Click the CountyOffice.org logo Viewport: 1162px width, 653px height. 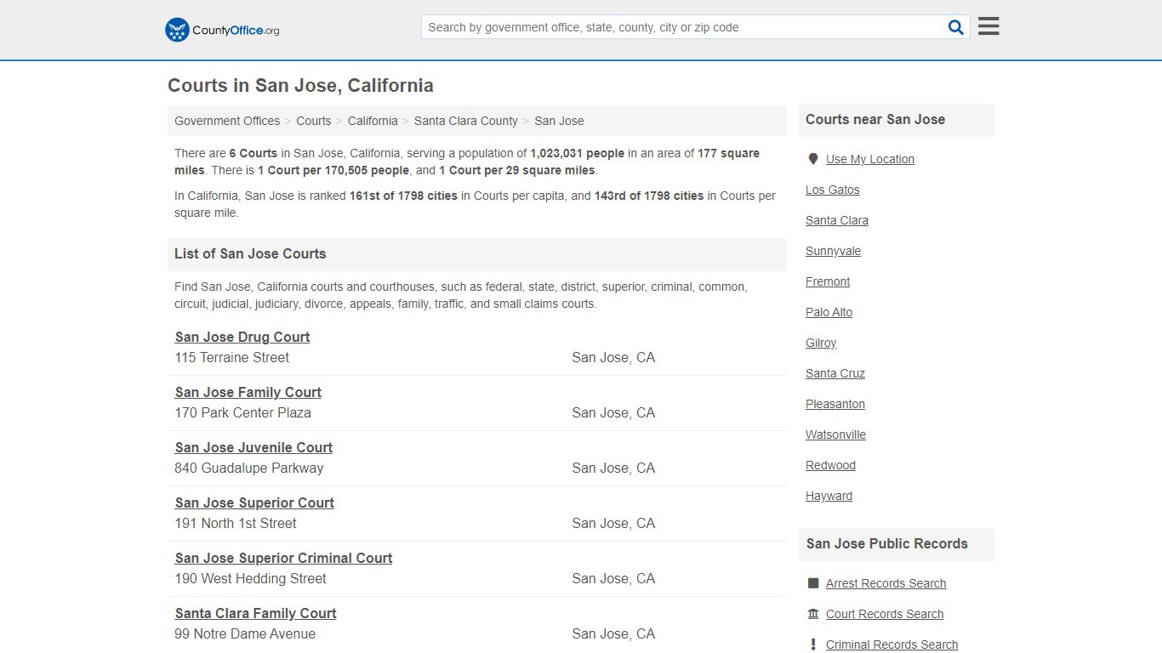pyautogui.click(x=222, y=30)
